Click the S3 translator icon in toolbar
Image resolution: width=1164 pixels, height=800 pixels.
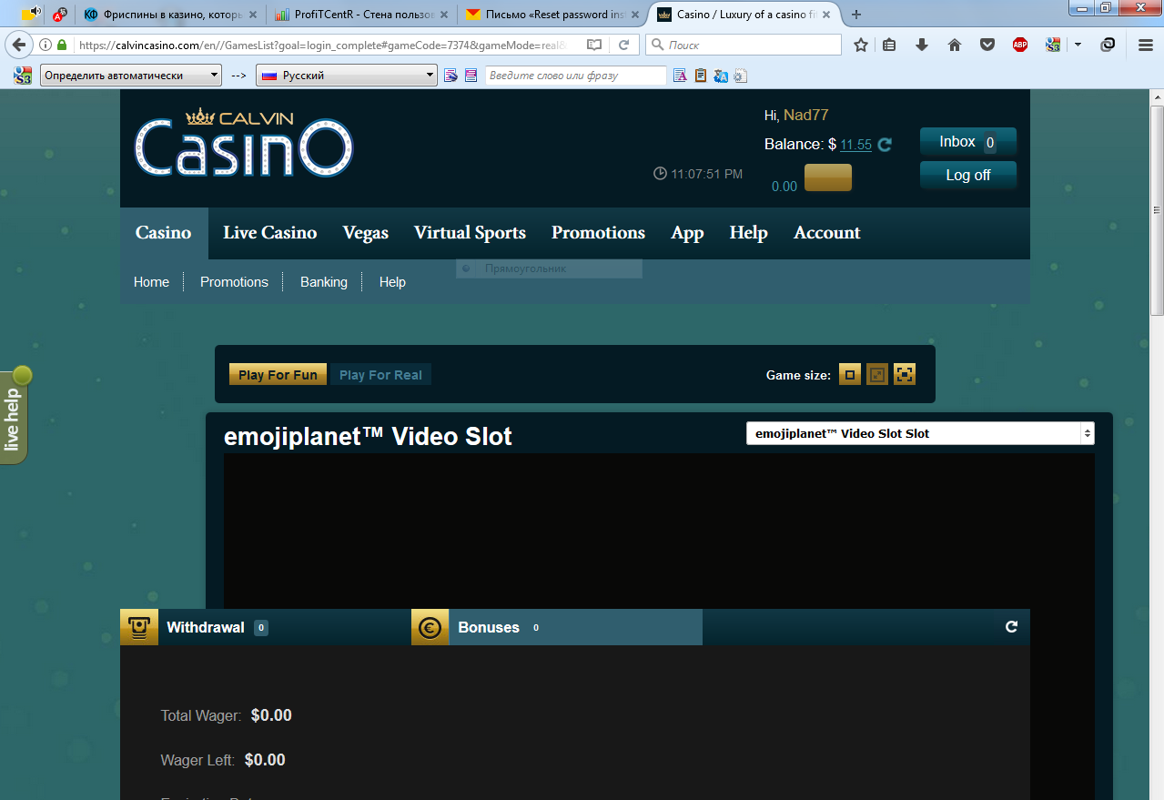click(1053, 45)
